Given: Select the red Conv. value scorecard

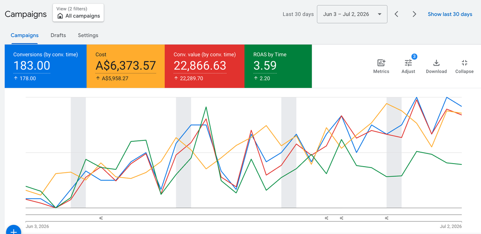Looking at the screenshot, I should click(x=205, y=66).
